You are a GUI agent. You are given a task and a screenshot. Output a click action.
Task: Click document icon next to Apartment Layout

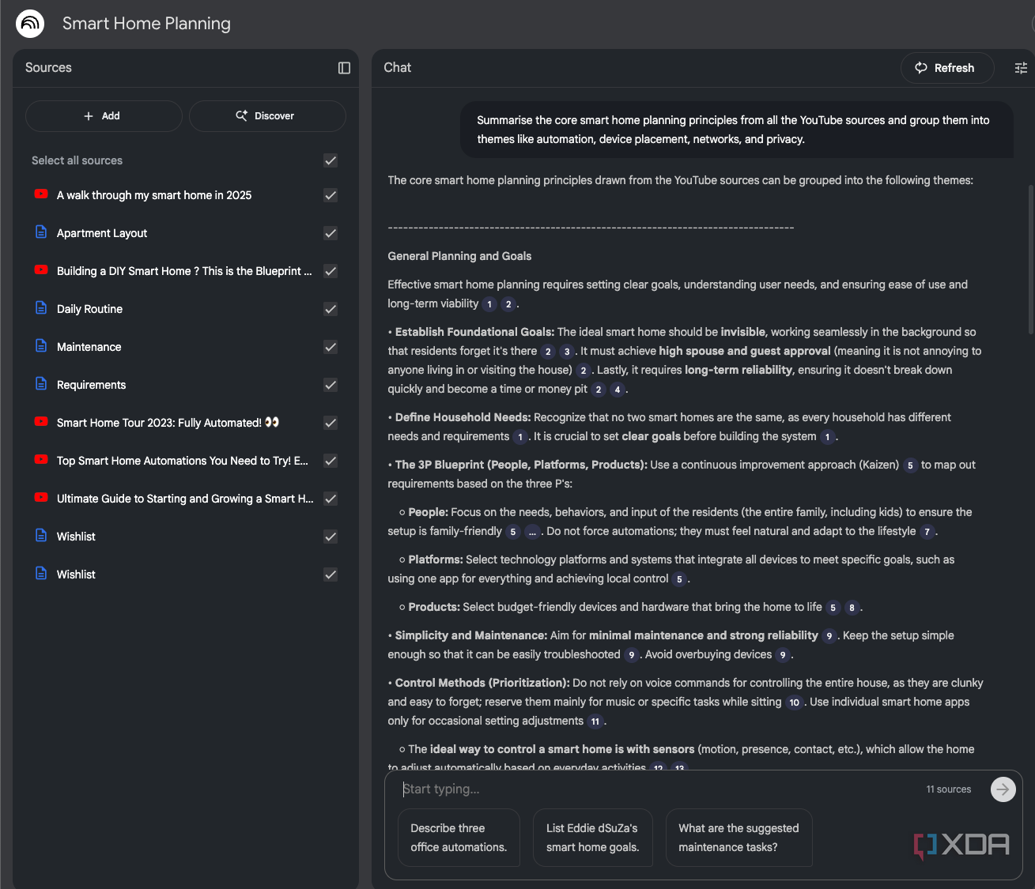pos(41,232)
